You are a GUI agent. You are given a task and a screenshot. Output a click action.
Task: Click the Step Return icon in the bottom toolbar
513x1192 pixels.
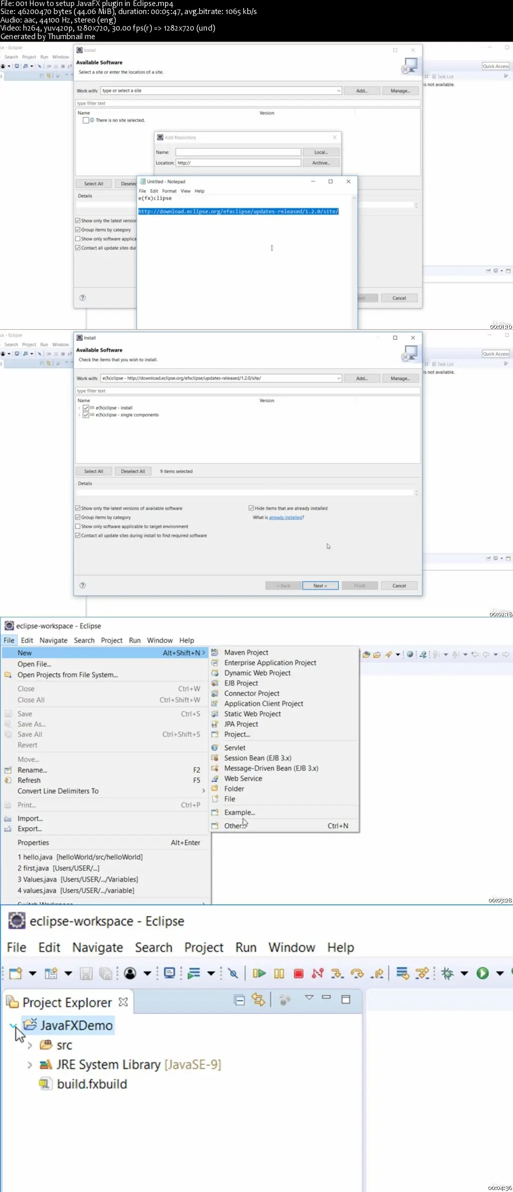point(377,974)
